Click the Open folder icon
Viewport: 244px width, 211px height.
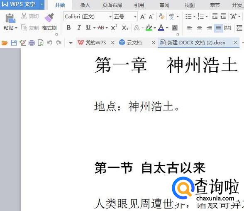pos(5,43)
